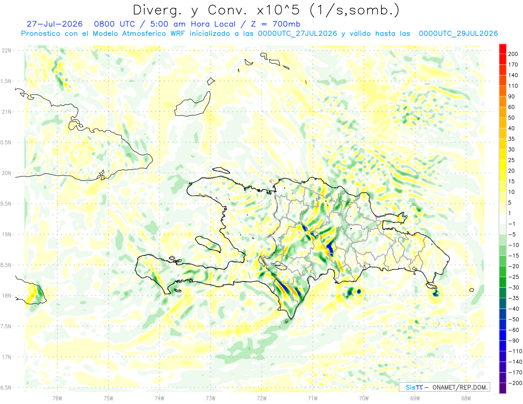
Task: Click the '74W' longitude label
Action: coord(160,398)
